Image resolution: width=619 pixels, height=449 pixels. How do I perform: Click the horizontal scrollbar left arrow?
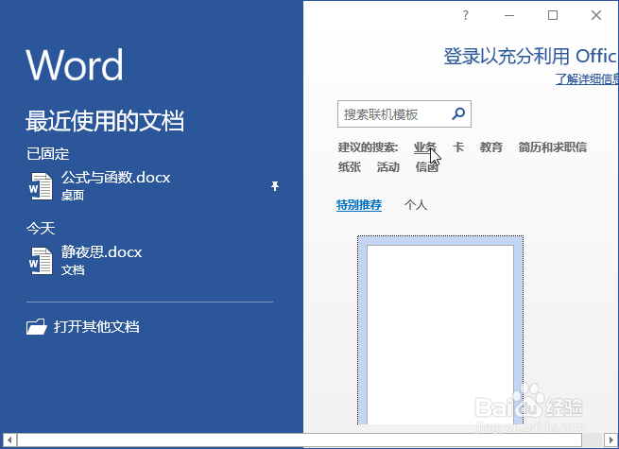[x=9, y=440]
